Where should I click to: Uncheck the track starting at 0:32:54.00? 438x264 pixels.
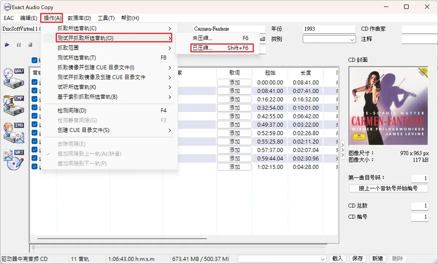tap(34, 108)
